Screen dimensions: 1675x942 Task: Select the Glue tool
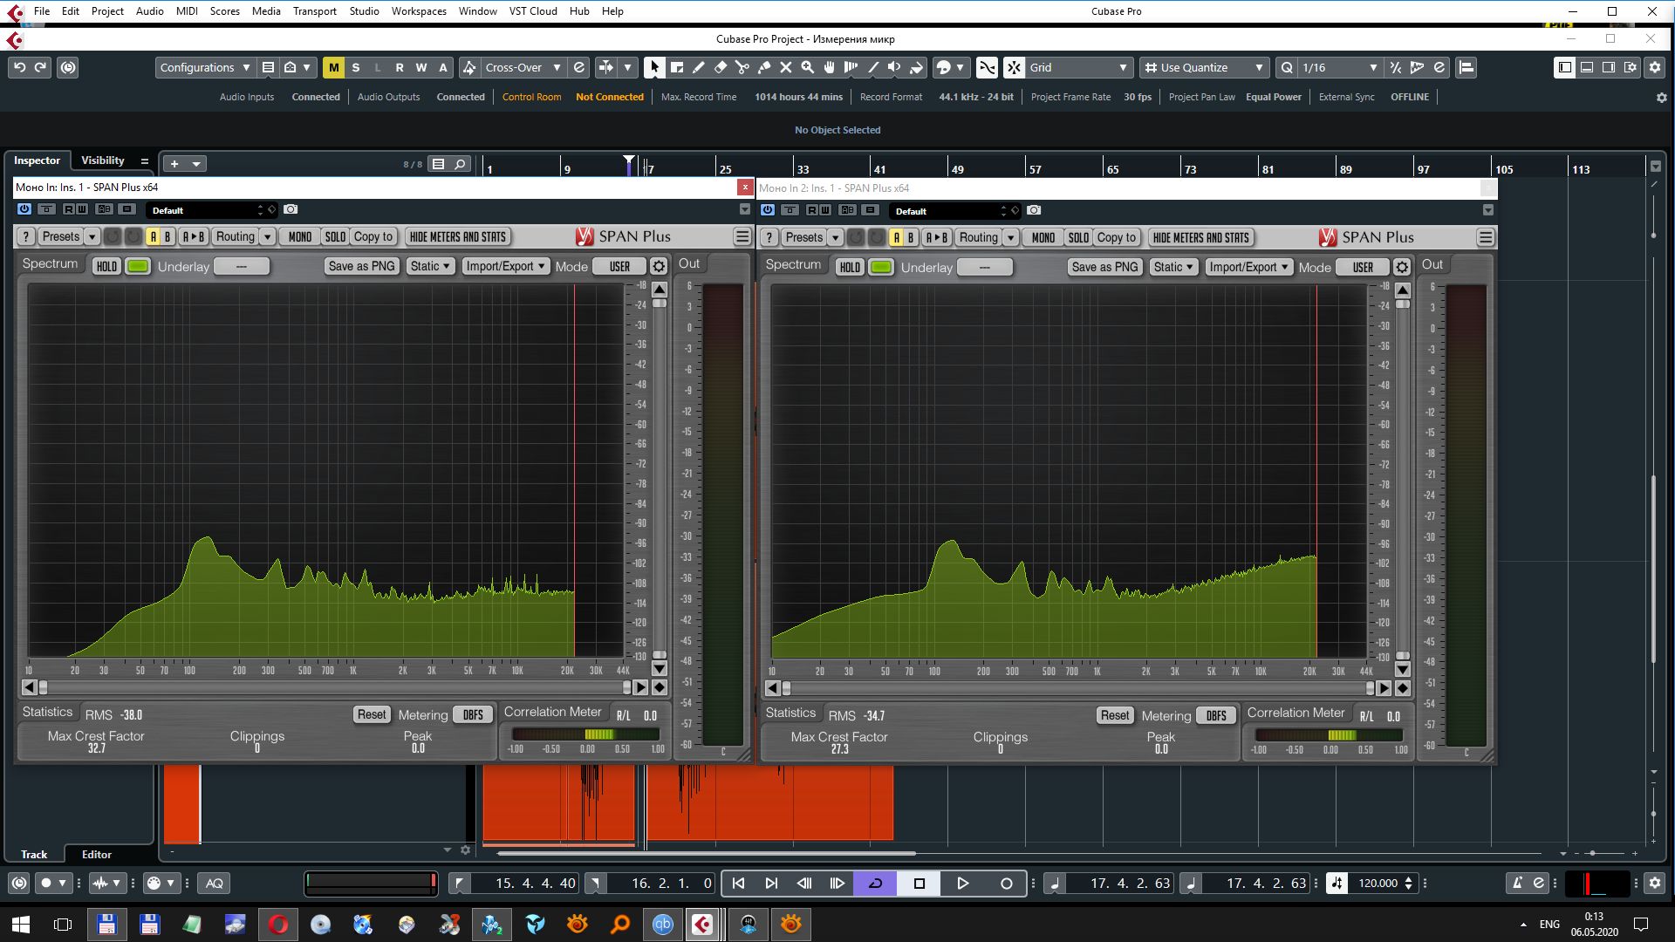click(764, 67)
